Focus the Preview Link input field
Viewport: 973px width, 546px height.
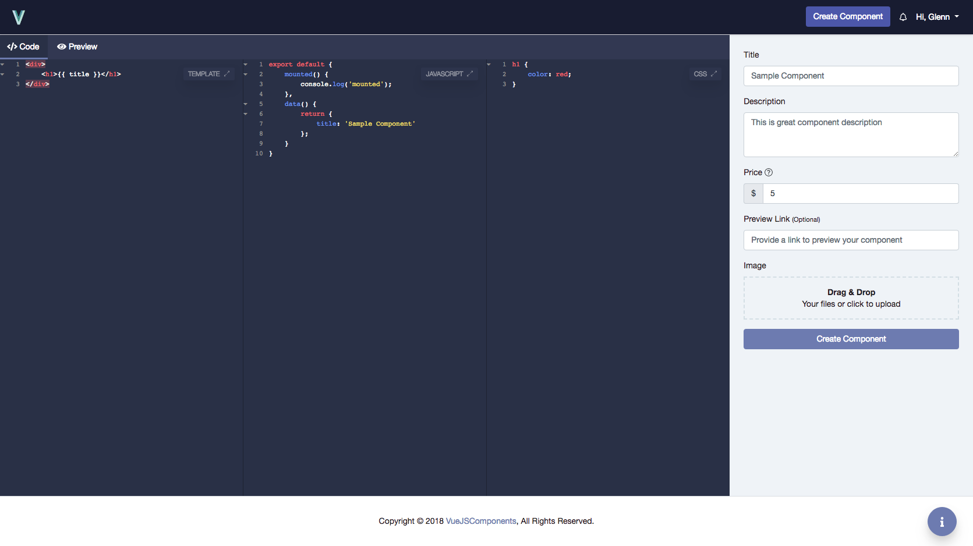pos(851,240)
